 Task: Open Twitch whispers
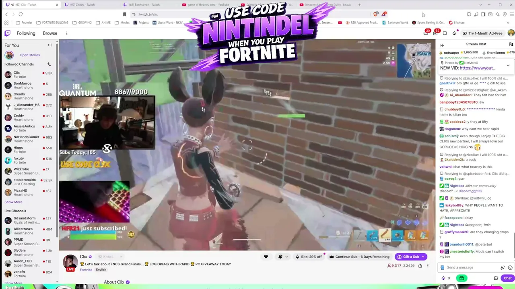point(445,33)
